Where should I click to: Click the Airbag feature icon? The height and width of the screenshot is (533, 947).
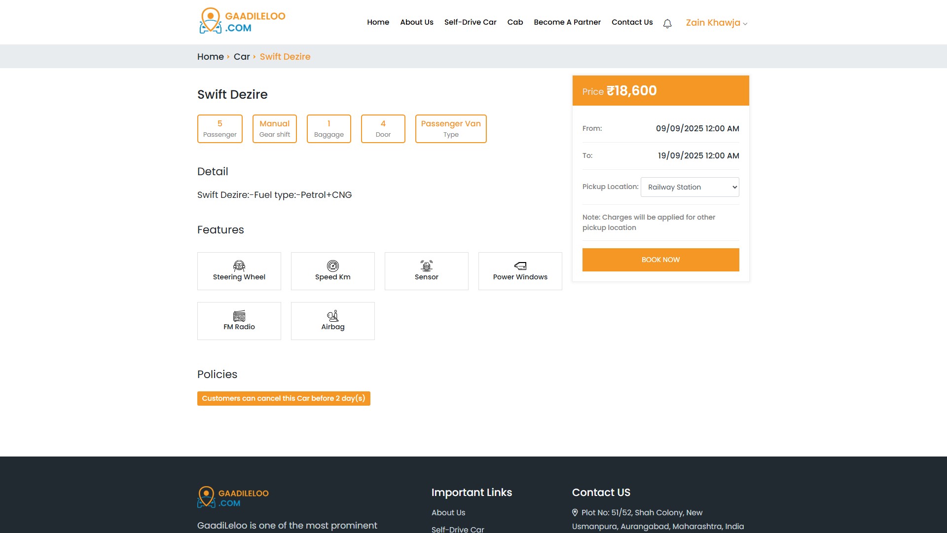tap(333, 315)
